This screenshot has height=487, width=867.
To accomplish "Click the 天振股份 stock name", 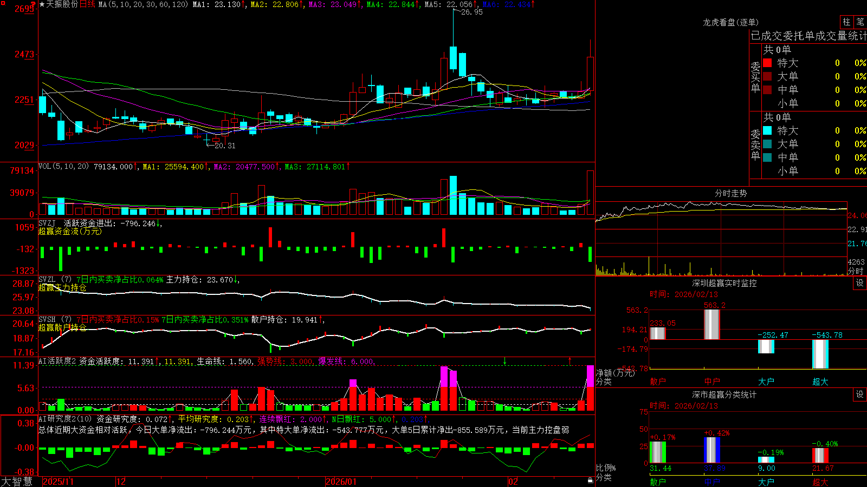I will point(62,4).
